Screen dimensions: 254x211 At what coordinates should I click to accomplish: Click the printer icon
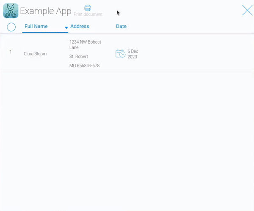coord(88,8)
